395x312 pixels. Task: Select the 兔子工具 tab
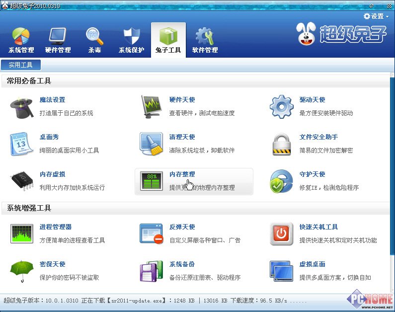pyautogui.click(x=168, y=40)
